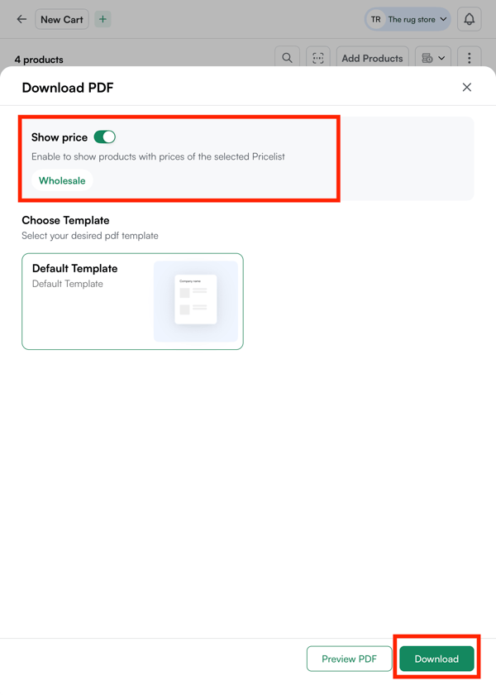Viewport: 496px width, 695px height.
Task: Click the Preview PDF button
Action: 349,659
